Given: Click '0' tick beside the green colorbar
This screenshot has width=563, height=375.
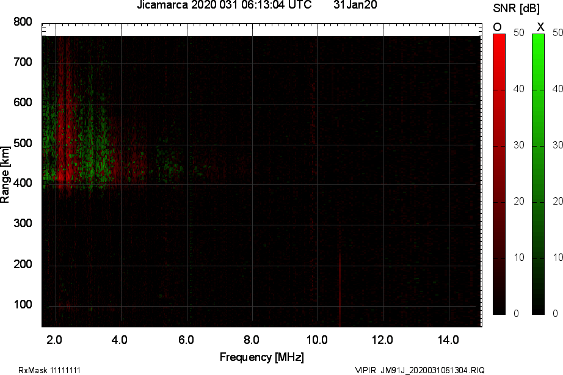Looking at the screenshot, I should point(554,313).
